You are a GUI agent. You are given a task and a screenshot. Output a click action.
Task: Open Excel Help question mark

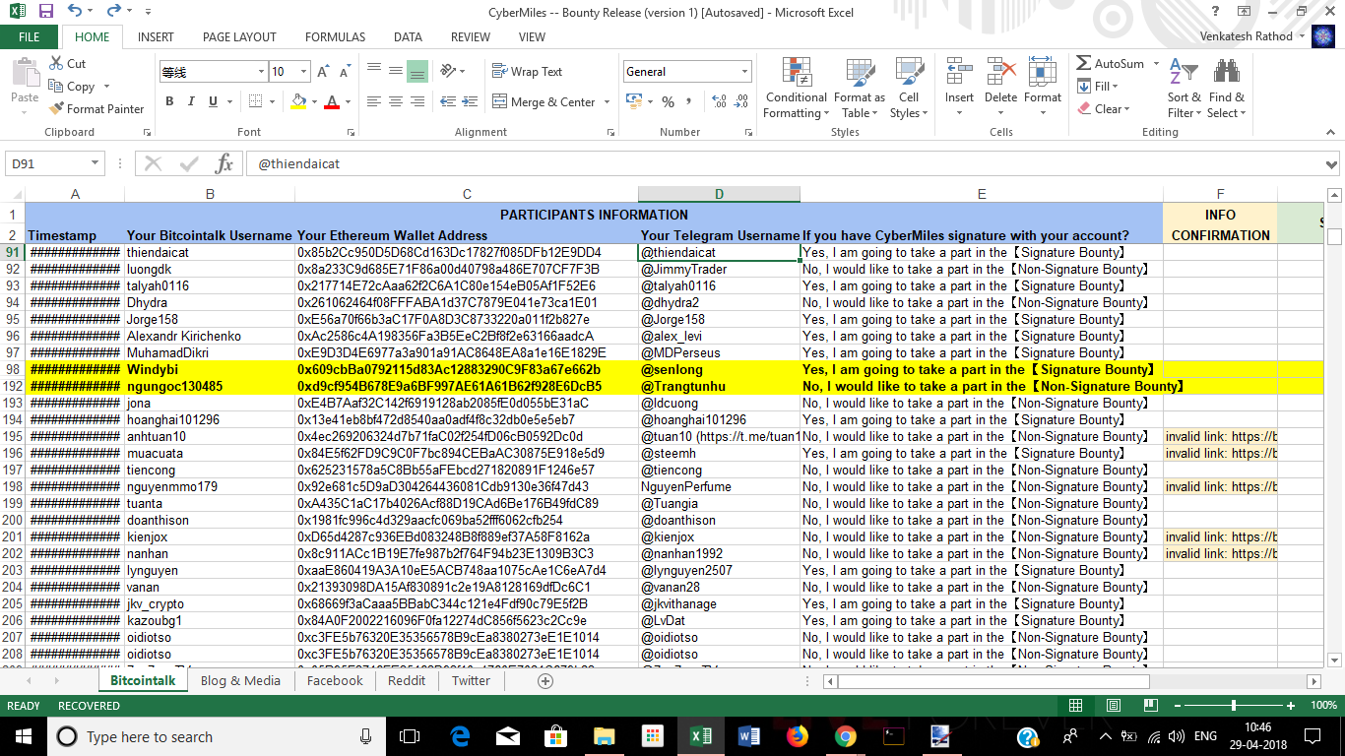click(1216, 12)
